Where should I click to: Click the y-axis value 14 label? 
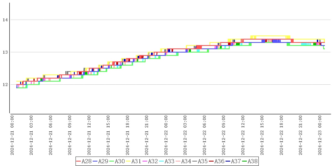(5, 20)
